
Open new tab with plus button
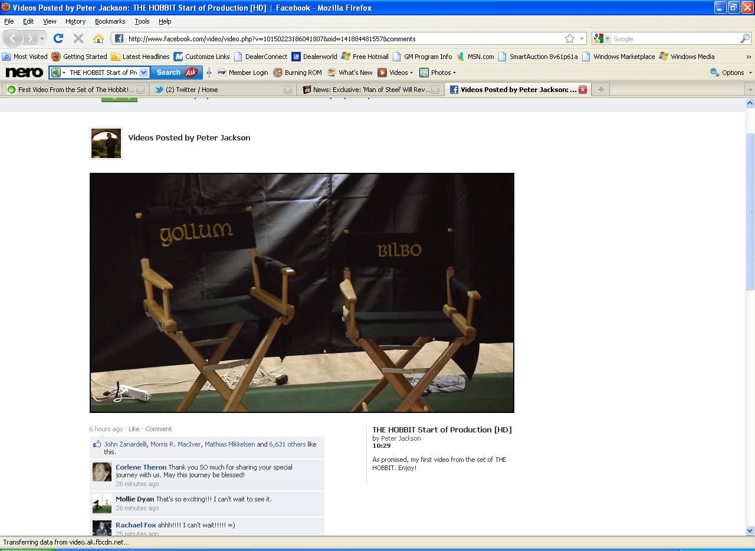600,90
